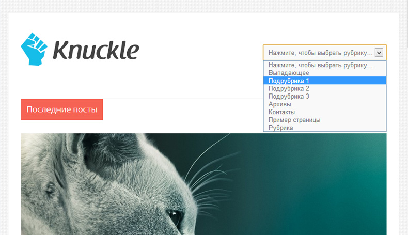
Task: Click the cat's whiskers on the teal background
Action: tap(208, 177)
